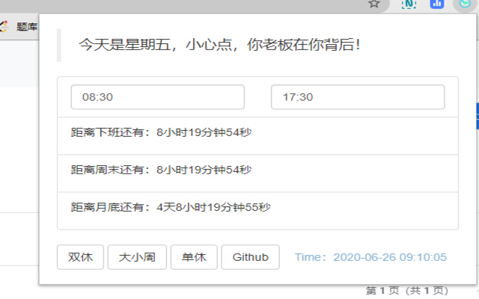Click the 距离周末还有 countdown row

(x=257, y=173)
